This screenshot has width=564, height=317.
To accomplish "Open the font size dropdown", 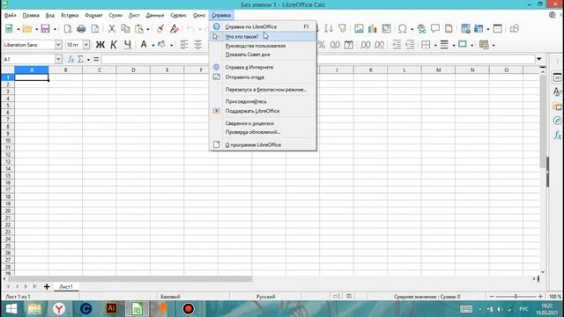I will (x=86, y=45).
